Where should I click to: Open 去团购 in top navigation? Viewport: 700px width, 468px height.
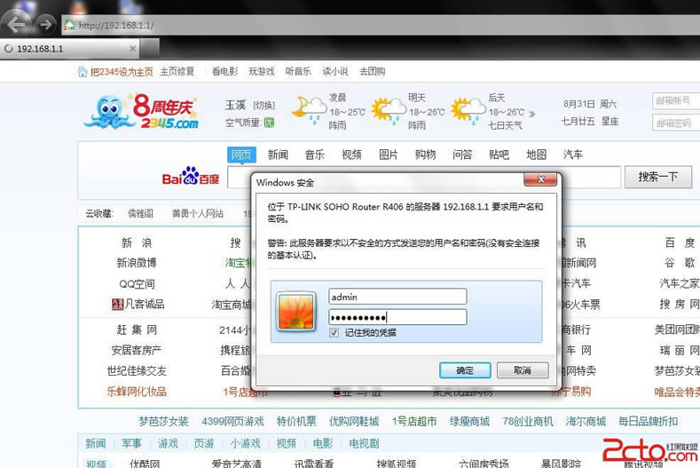click(373, 72)
